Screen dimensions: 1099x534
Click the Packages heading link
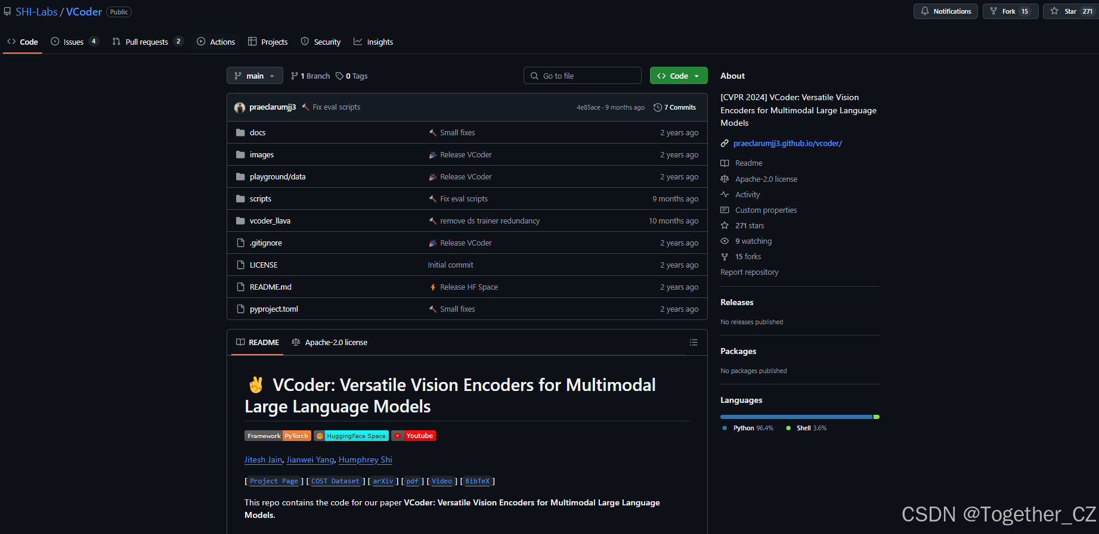coord(738,351)
